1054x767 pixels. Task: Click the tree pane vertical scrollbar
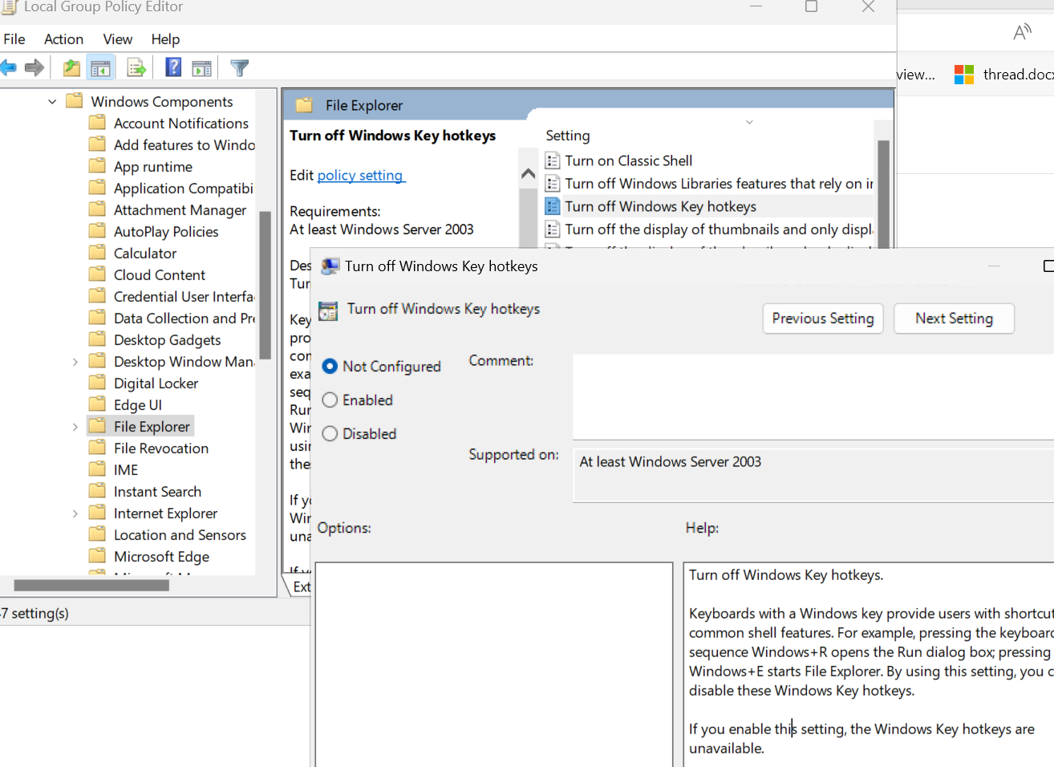(x=266, y=285)
